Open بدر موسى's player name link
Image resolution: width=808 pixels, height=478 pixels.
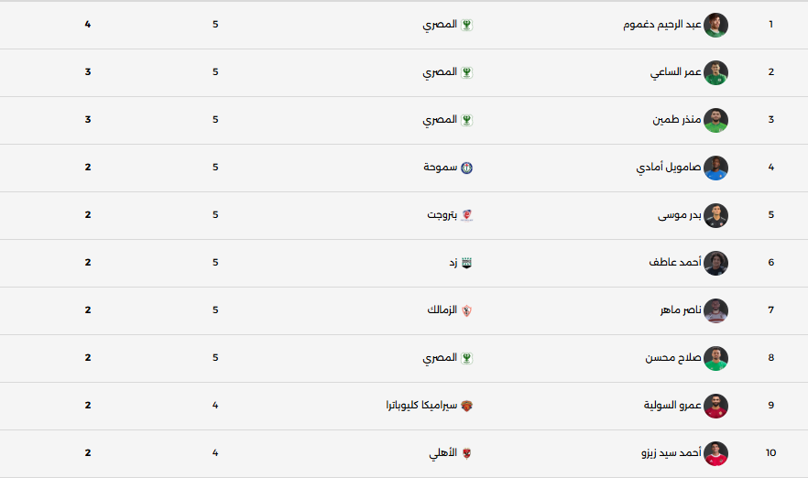pyautogui.click(x=679, y=215)
